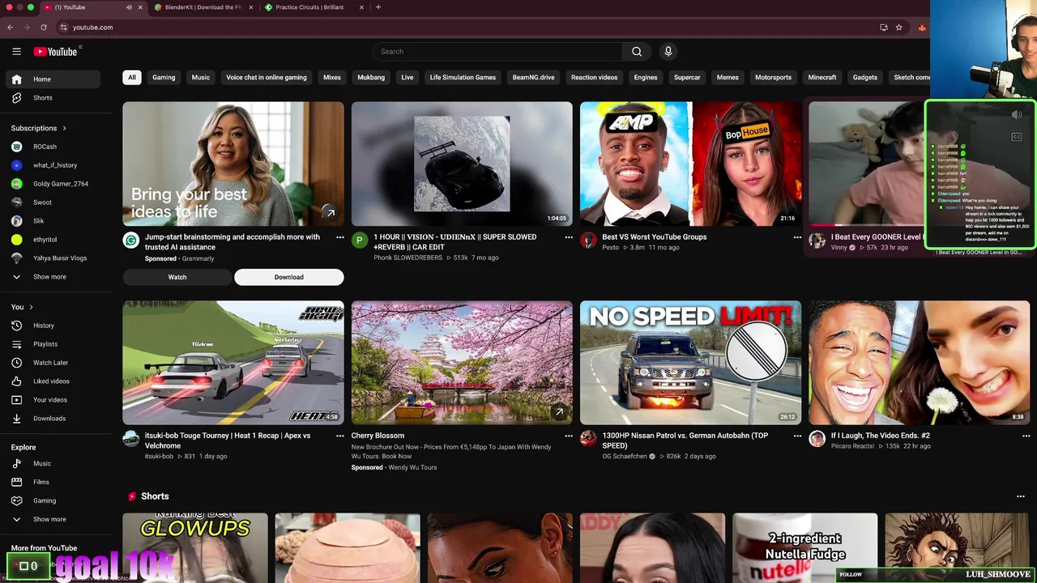Image resolution: width=1037 pixels, height=583 pixels.
Task: Open Goldy Gamer_2764 subscription channel
Action: pyautogui.click(x=53, y=184)
